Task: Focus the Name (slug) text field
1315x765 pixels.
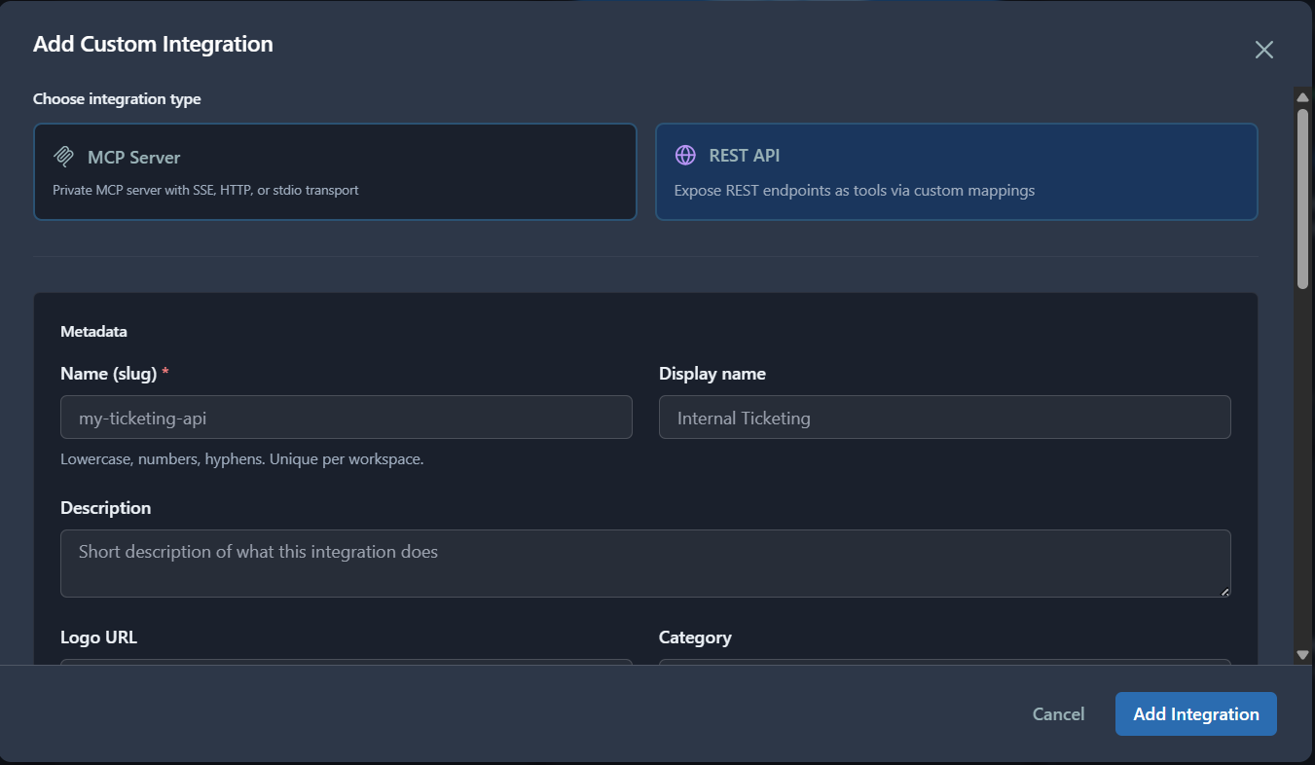Action: (346, 417)
